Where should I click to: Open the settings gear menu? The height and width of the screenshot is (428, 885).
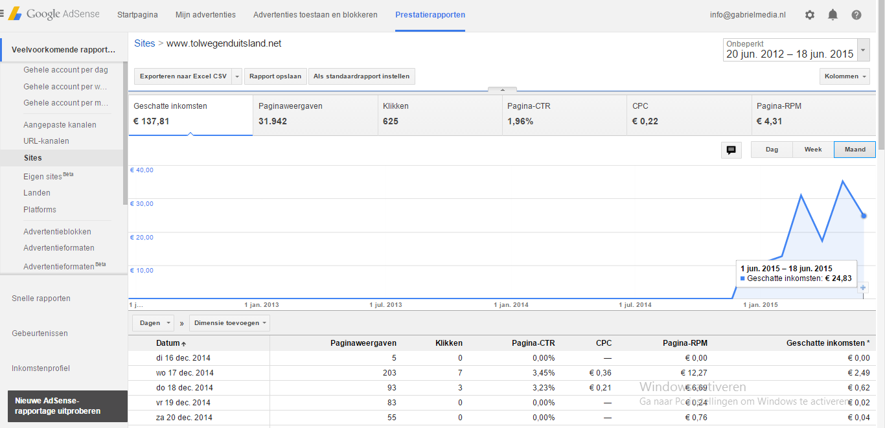810,15
